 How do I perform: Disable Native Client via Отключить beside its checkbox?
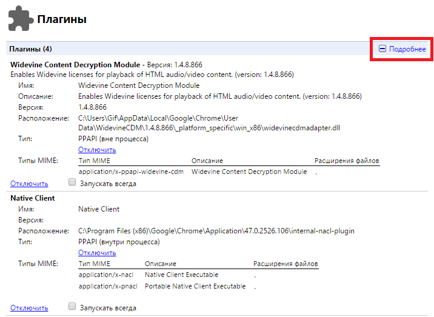[29, 308]
